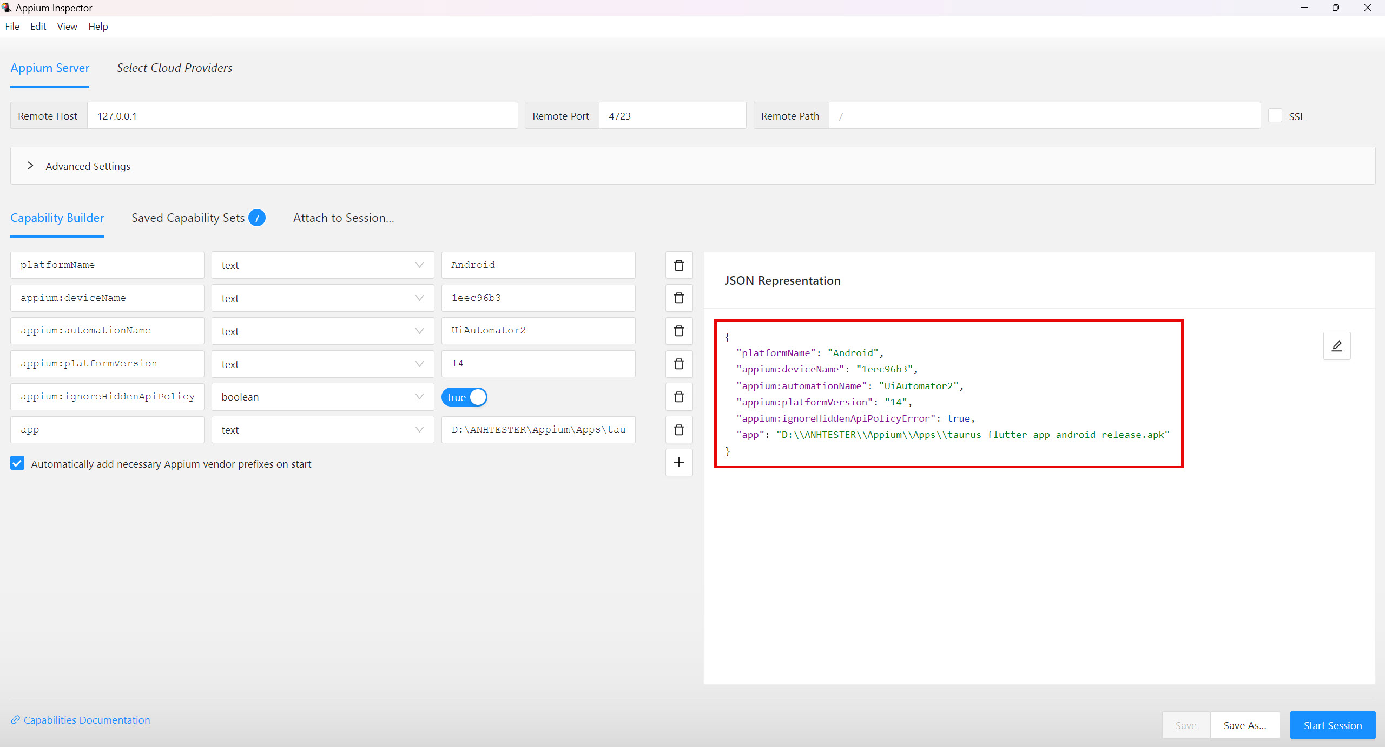Click the saved sets count badge 7

tap(257, 218)
